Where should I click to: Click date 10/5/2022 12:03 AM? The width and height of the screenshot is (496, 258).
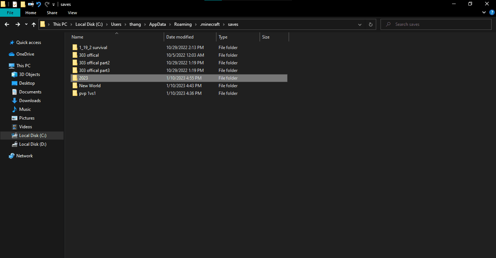tap(185, 55)
